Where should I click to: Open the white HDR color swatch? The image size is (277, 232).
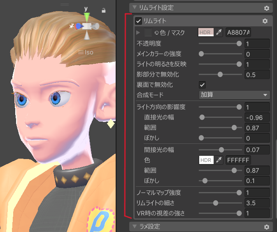click(x=205, y=160)
